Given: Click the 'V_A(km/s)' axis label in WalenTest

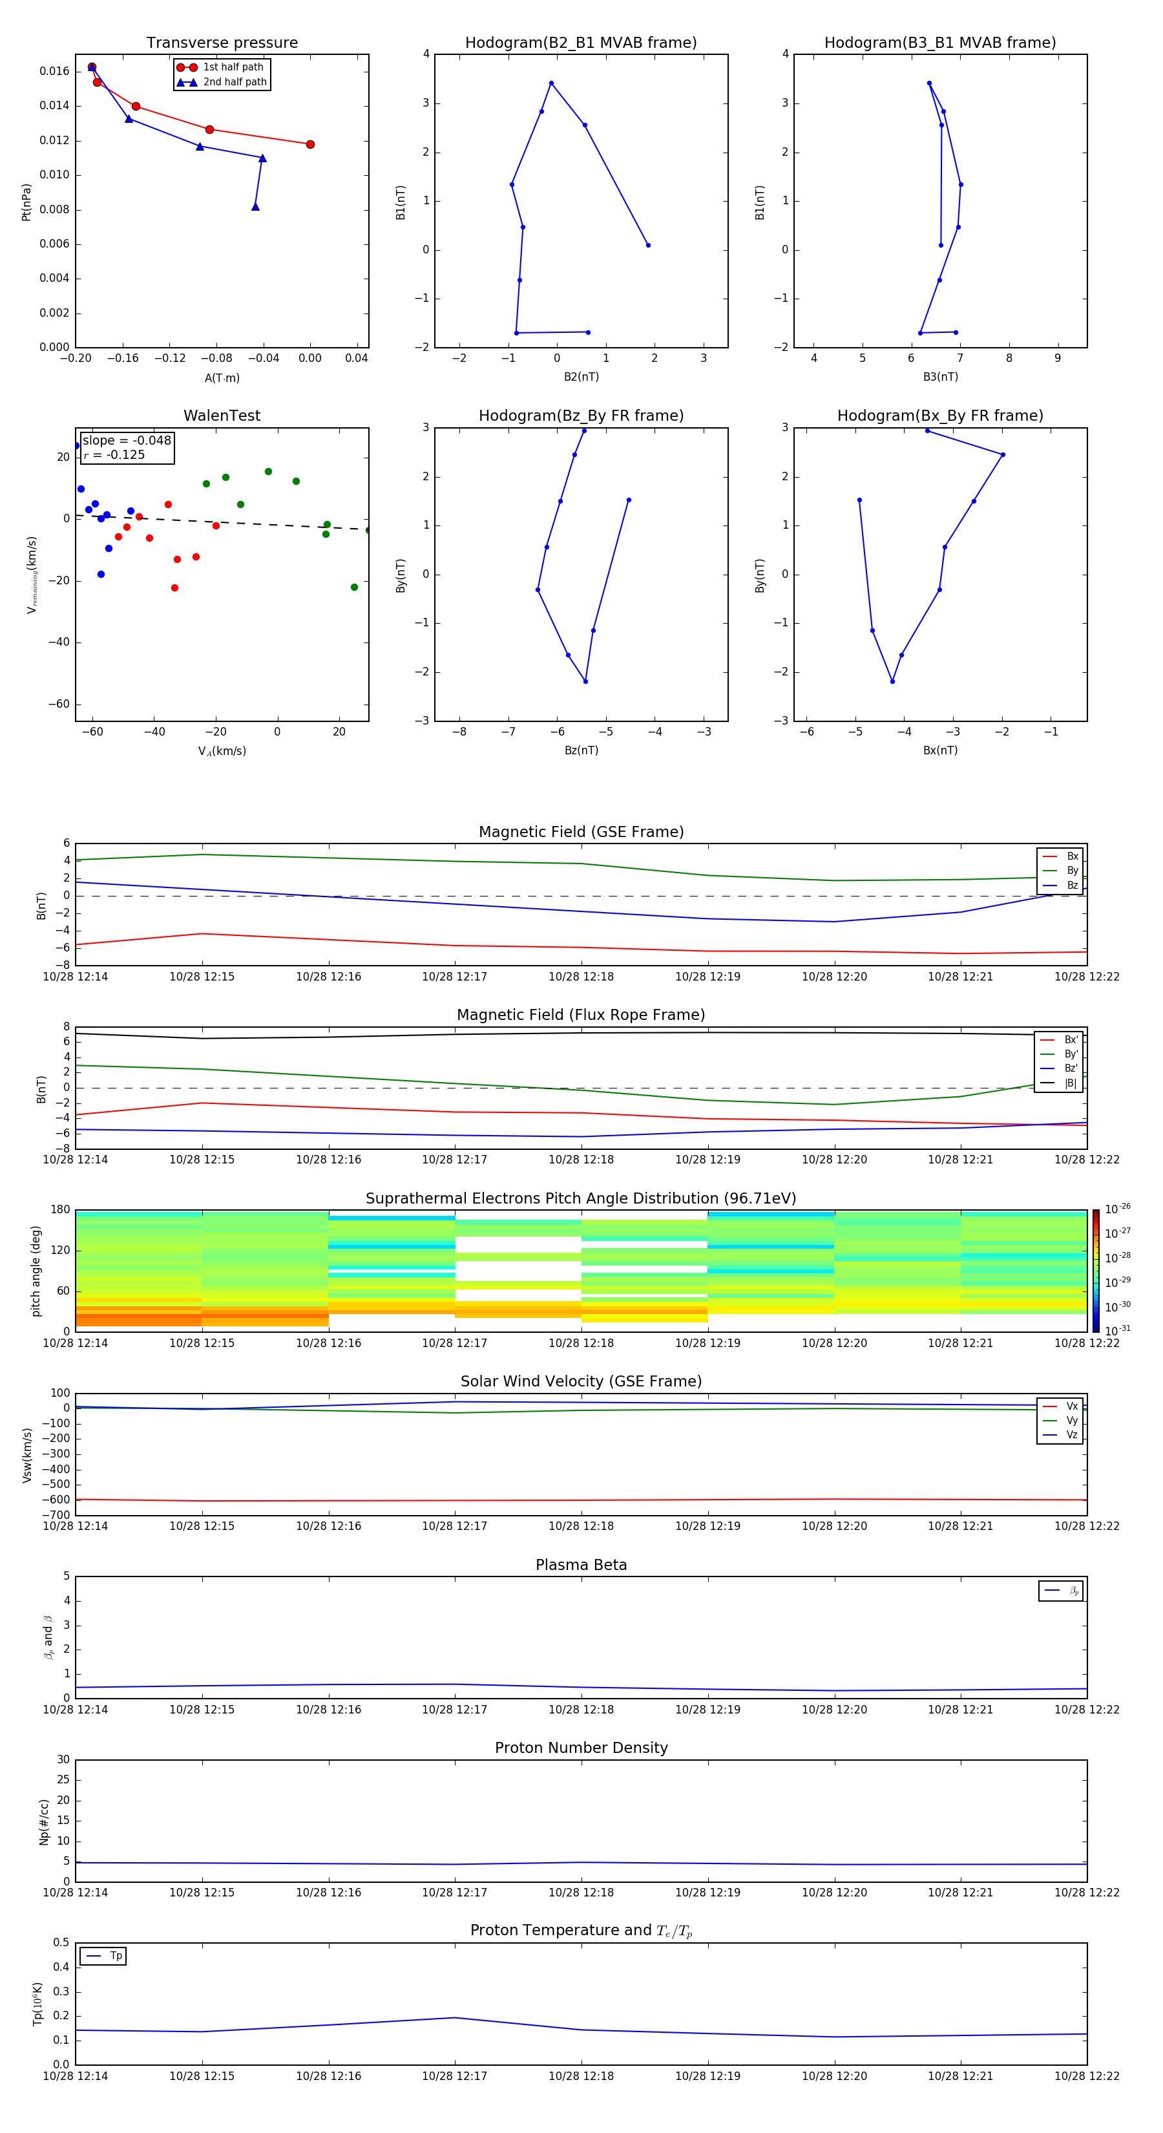Looking at the screenshot, I should pos(222,751).
